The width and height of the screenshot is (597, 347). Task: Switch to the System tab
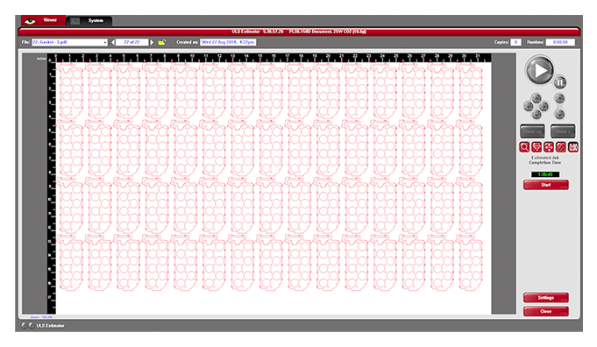[x=89, y=21]
